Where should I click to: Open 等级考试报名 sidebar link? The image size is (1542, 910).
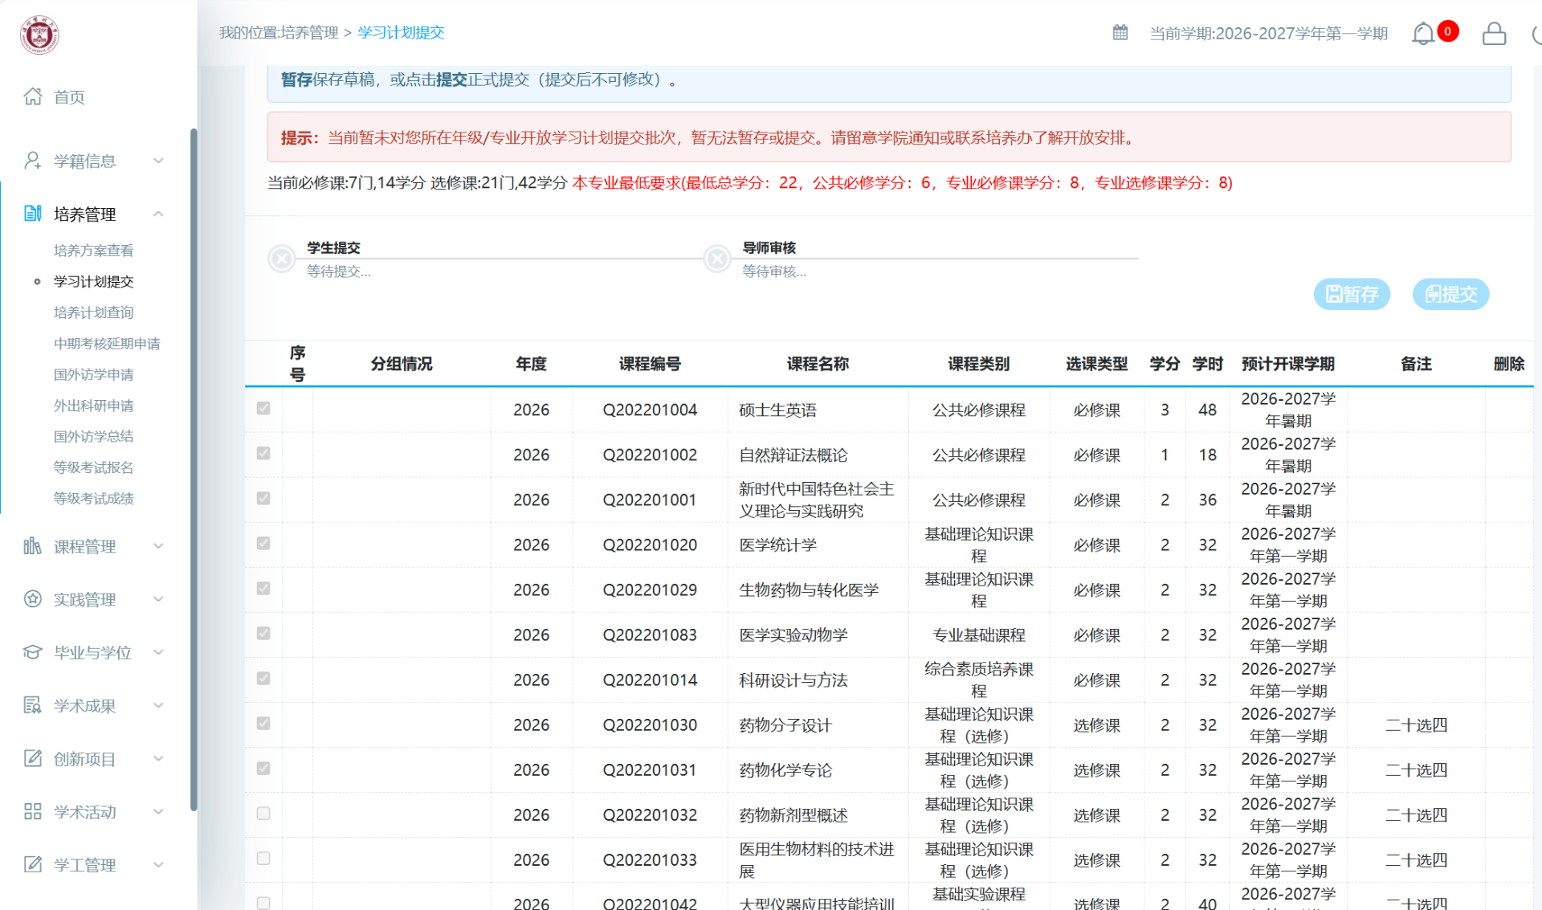pyautogui.click(x=93, y=467)
